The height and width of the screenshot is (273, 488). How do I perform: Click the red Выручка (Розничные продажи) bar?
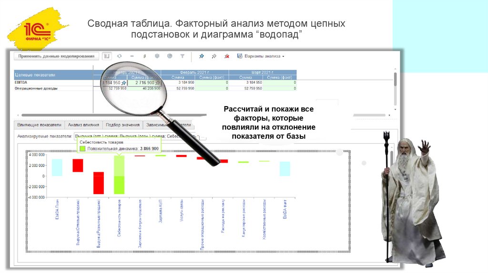(x=99, y=183)
